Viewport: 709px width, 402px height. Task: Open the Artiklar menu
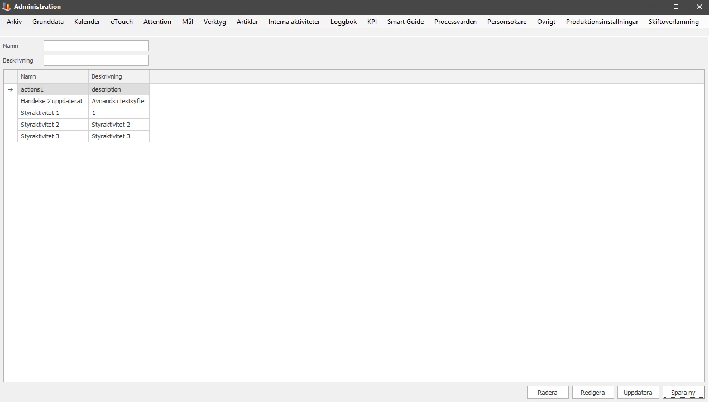pos(247,22)
